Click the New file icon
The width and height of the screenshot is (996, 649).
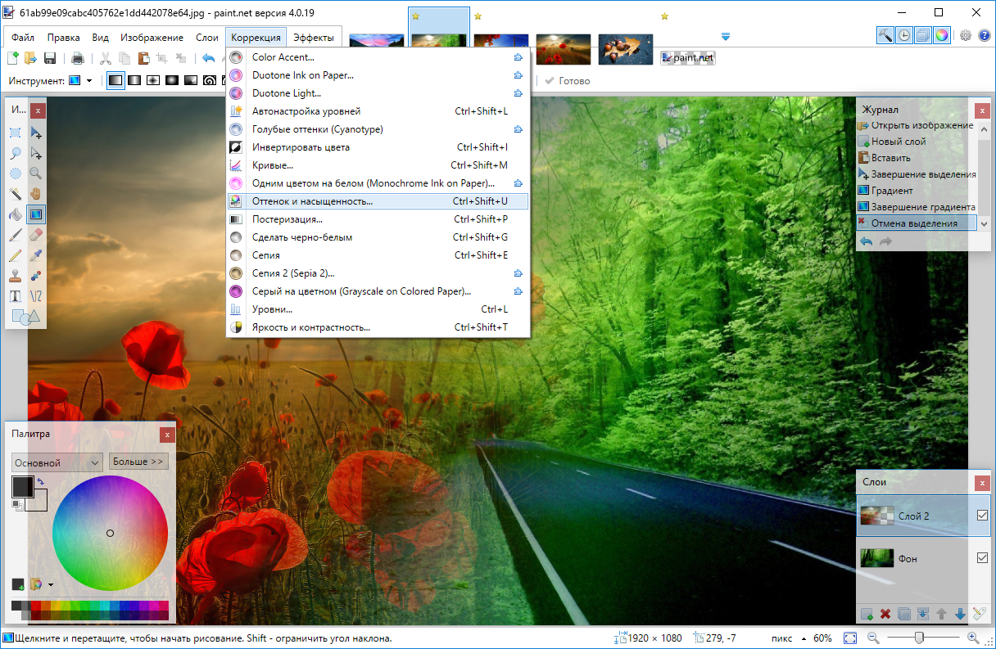click(12, 58)
